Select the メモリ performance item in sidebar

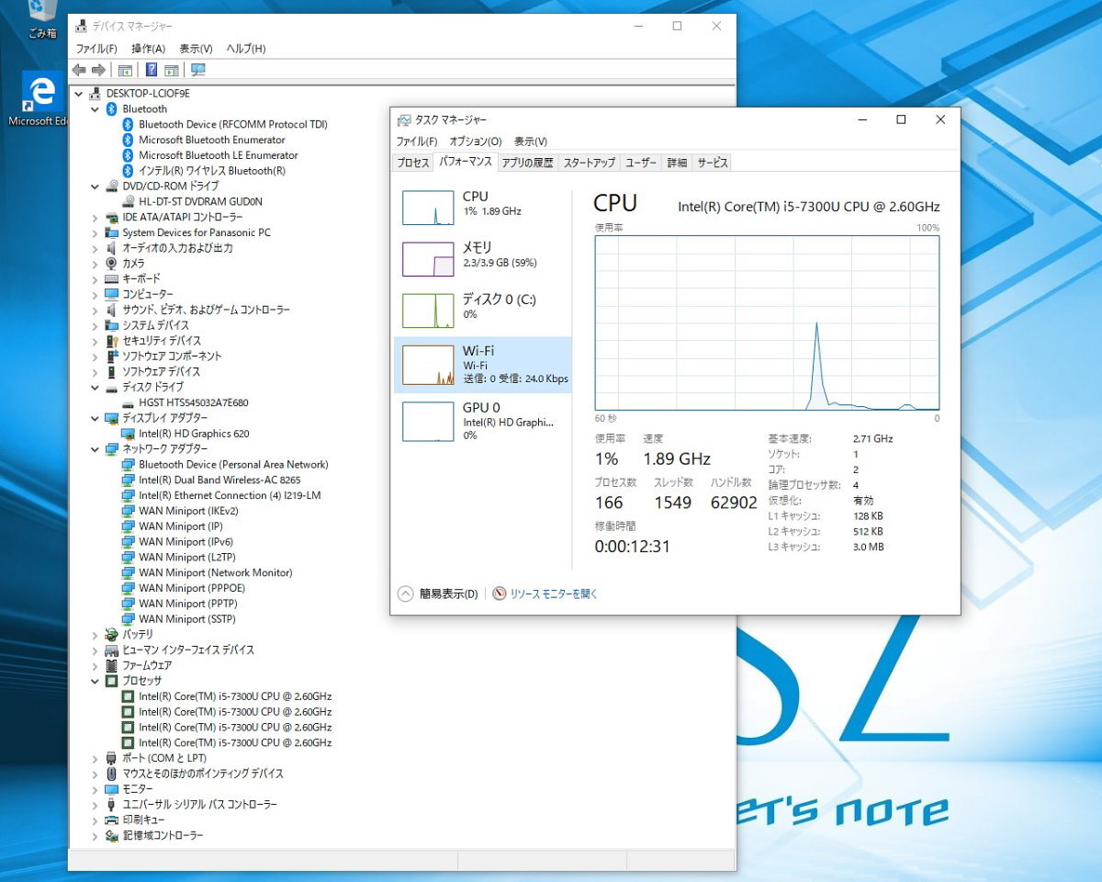pos(483,259)
